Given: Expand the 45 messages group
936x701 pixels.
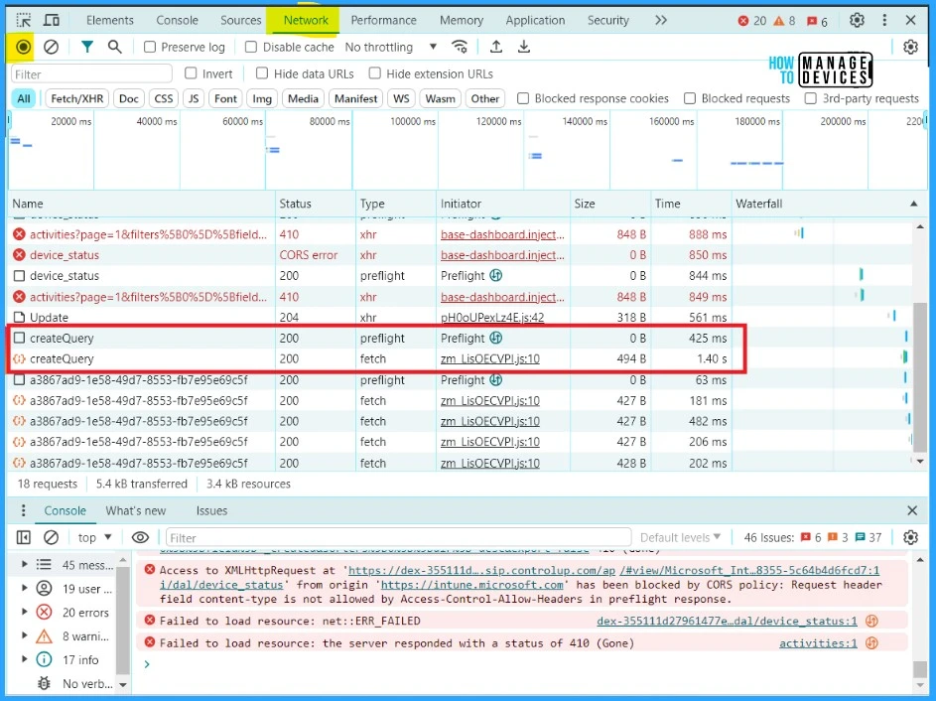Looking at the screenshot, I should pyautogui.click(x=25, y=564).
